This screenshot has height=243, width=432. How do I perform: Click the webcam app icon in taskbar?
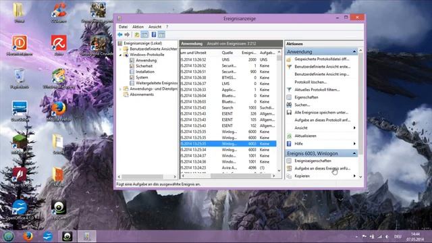pos(67,236)
